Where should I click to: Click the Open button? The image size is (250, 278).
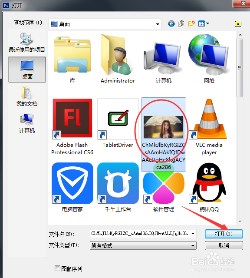(x=224, y=234)
